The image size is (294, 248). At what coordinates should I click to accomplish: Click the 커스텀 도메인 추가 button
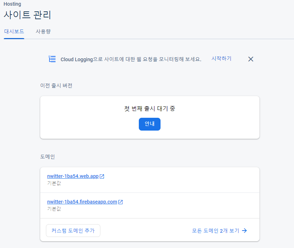[x=73, y=231]
